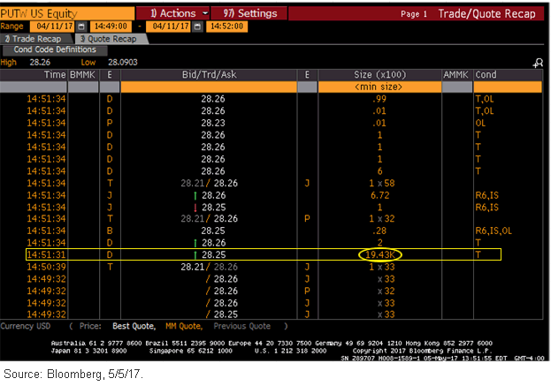This screenshot has width=551, height=386.
Task: Click the Bid/Trd/Ask column header
Action: pos(209,75)
